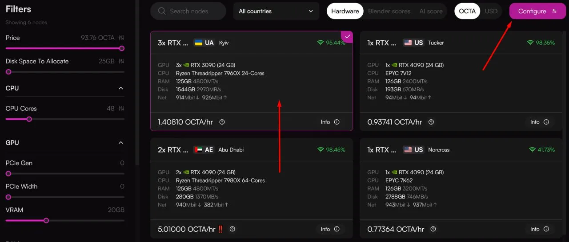The image size is (569, 242).
Task: Click Nvidia logo in Norcross node GPU row
Action: click(x=394, y=172)
